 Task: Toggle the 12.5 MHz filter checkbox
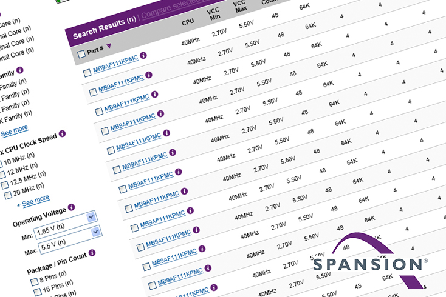[5, 185]
